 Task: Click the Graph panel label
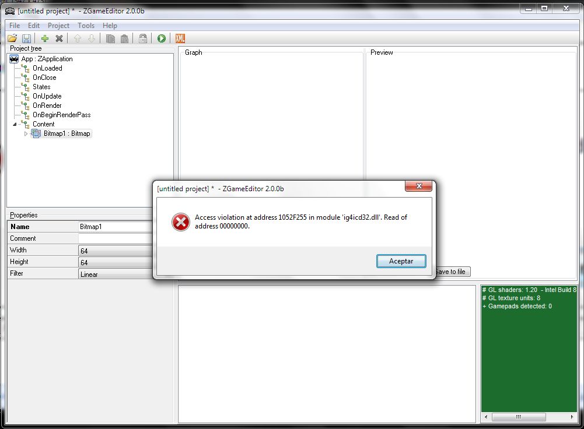click(194, 52)
